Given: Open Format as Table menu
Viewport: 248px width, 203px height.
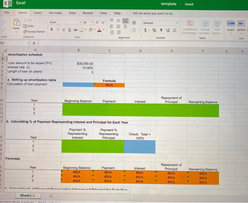Looking at the screenshot, I should (205, 27).
